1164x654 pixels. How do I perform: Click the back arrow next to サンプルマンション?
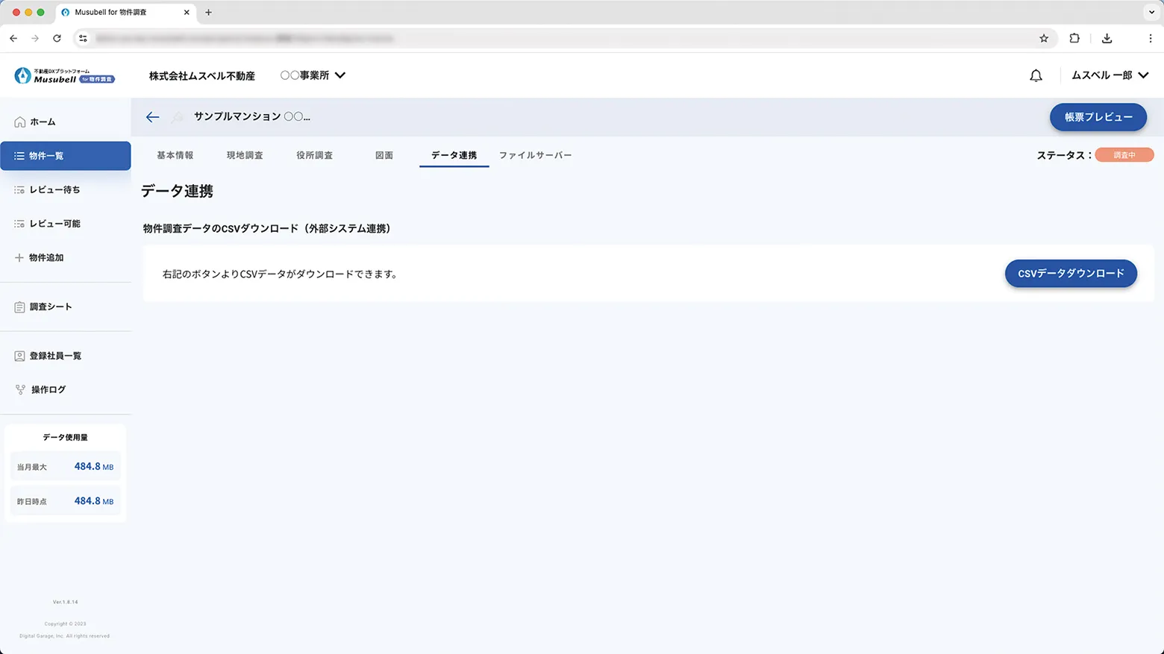coord(152,117)
